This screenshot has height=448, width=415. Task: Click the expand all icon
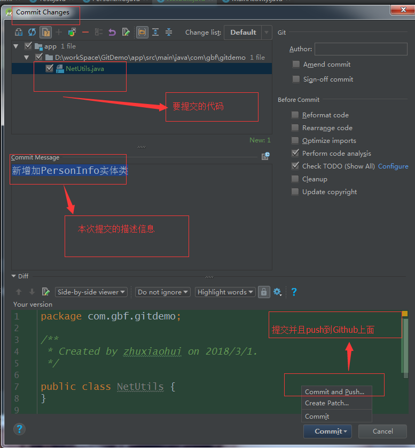coord(155,33)
